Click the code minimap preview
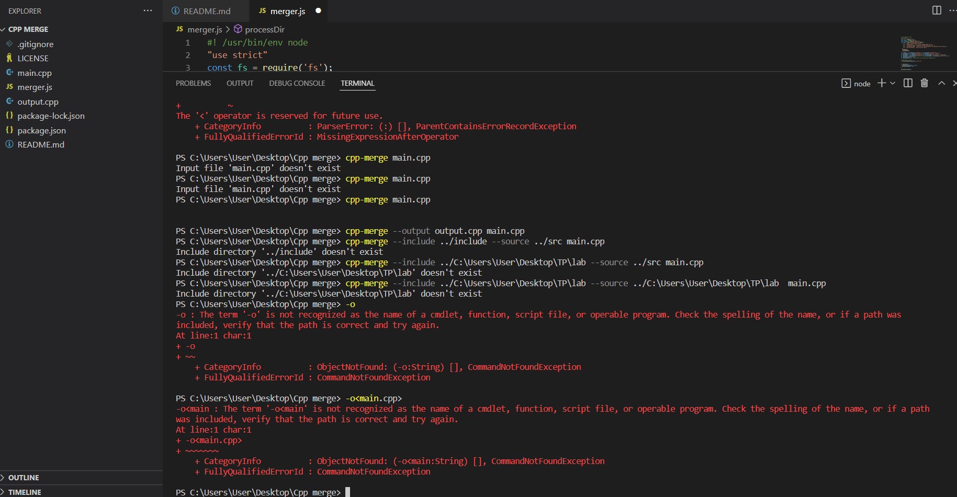This screenshot has width=957, height=497. coord(924,52)
